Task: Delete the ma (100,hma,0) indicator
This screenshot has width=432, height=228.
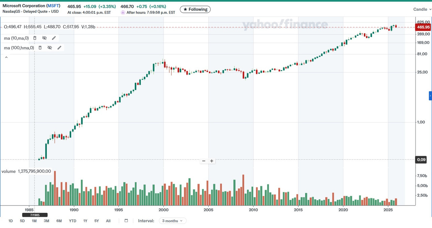Action: point(40,48)
